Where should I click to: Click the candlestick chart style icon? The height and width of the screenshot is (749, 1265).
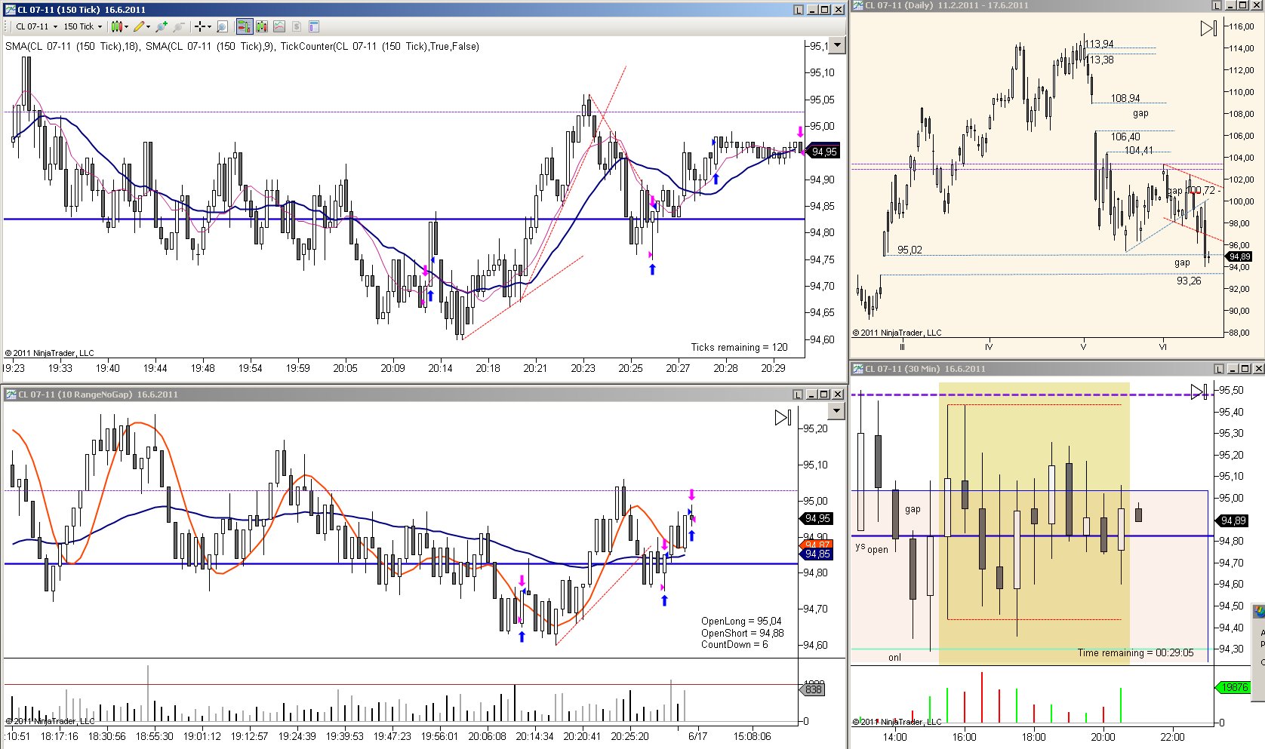click(x=116, y=26)
